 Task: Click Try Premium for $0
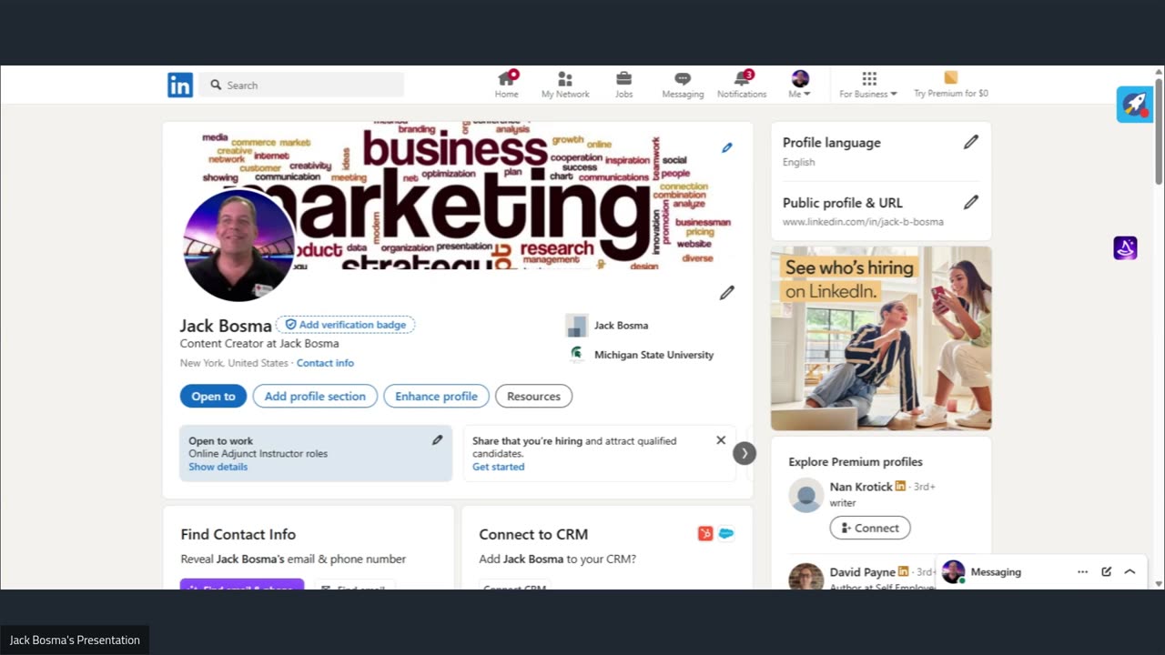(x=951, y=85)
